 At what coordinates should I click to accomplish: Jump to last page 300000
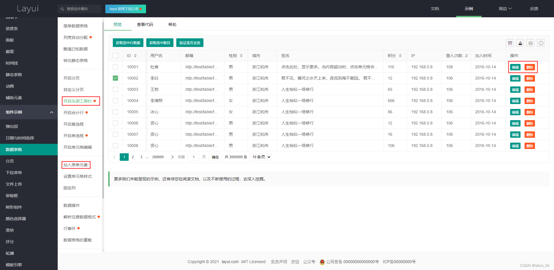point(158,157)
